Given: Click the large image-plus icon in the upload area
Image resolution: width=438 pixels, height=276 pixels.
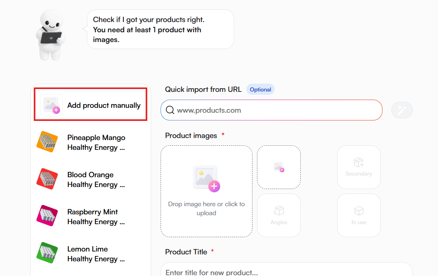Looking at the screenshot, I should 206,178.
